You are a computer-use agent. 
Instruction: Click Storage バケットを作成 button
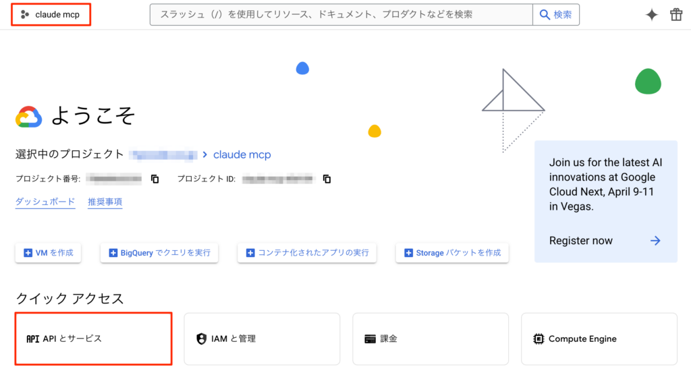coord(452,253)
